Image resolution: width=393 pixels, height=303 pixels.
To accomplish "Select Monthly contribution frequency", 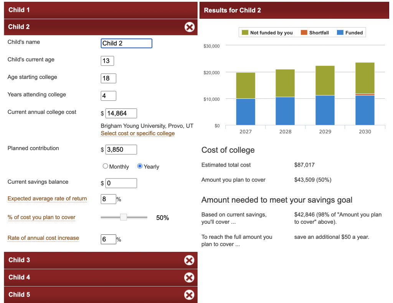I will tap(106, 166).
